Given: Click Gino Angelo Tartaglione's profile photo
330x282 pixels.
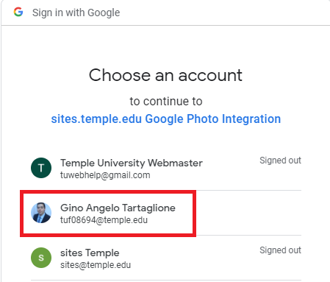Looking at the screenshot, I should click(41, 213).
